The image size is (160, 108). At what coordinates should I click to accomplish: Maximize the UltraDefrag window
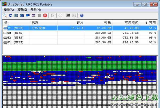[x=145, y=4]
